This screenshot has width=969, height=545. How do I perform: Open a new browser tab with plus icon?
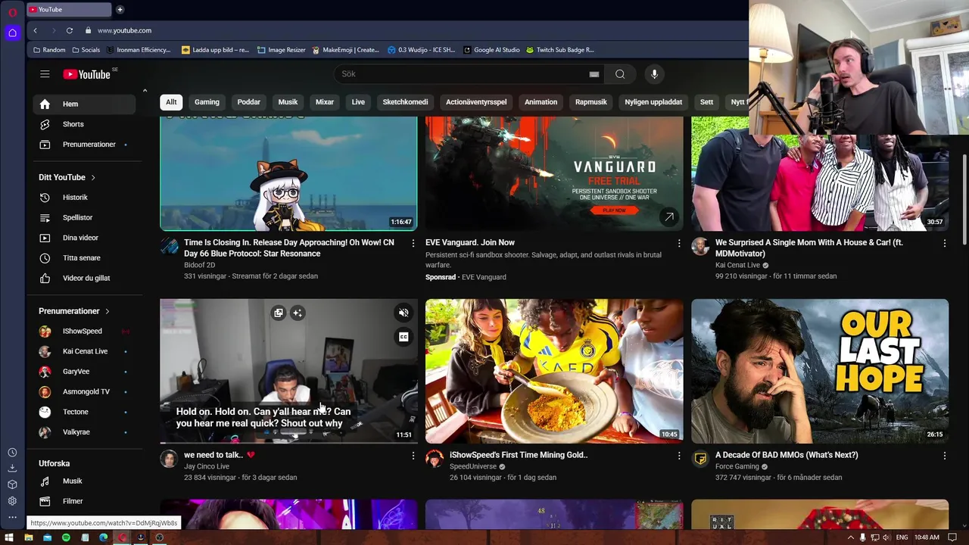[120, 9]
